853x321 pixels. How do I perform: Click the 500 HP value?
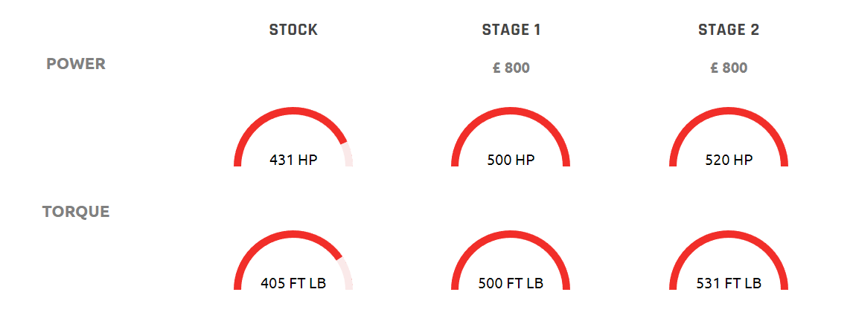pyautogui.click(x=511, y=160)
